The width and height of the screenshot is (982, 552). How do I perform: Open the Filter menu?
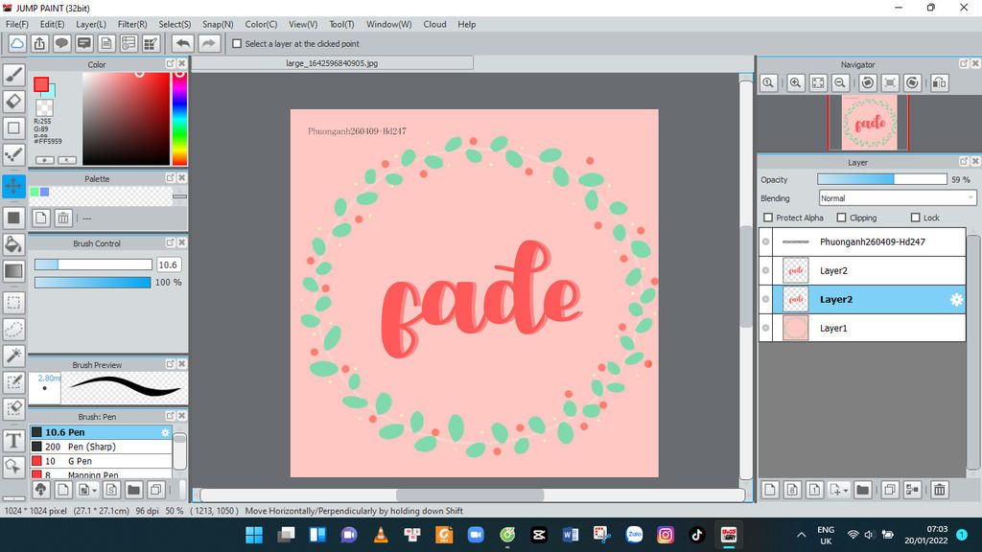132,24
